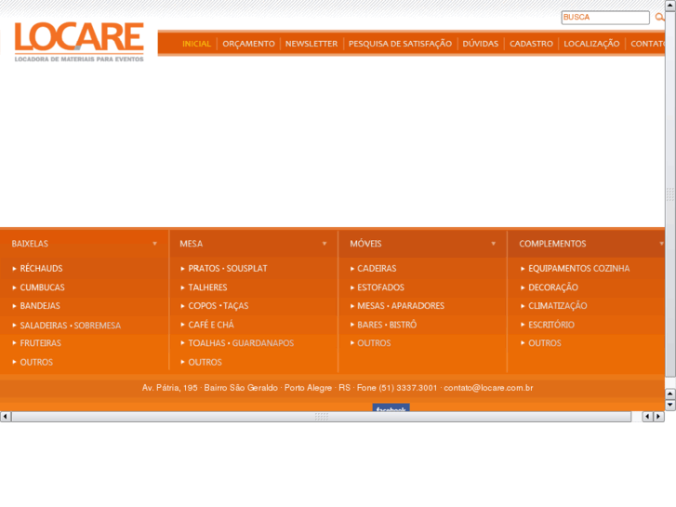Open OUTROS under MESA
Image resolution: width=676 pixels, height=507 pixels.
click(205, 362)
